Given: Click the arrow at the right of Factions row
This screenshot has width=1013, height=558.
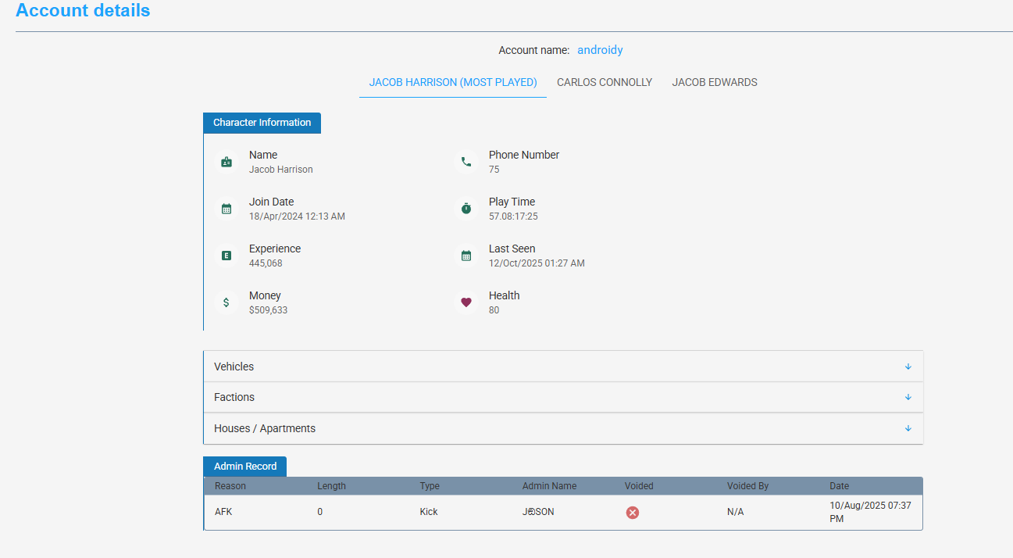Looking at the screenshot, I should point(908,397).
